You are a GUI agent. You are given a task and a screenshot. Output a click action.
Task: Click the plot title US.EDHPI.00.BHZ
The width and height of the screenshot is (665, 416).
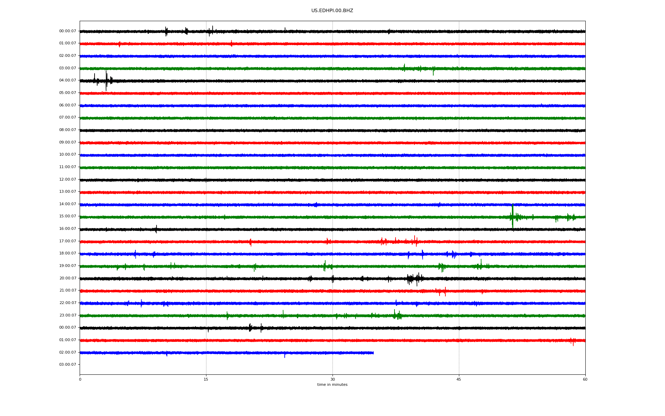point(332,11)
